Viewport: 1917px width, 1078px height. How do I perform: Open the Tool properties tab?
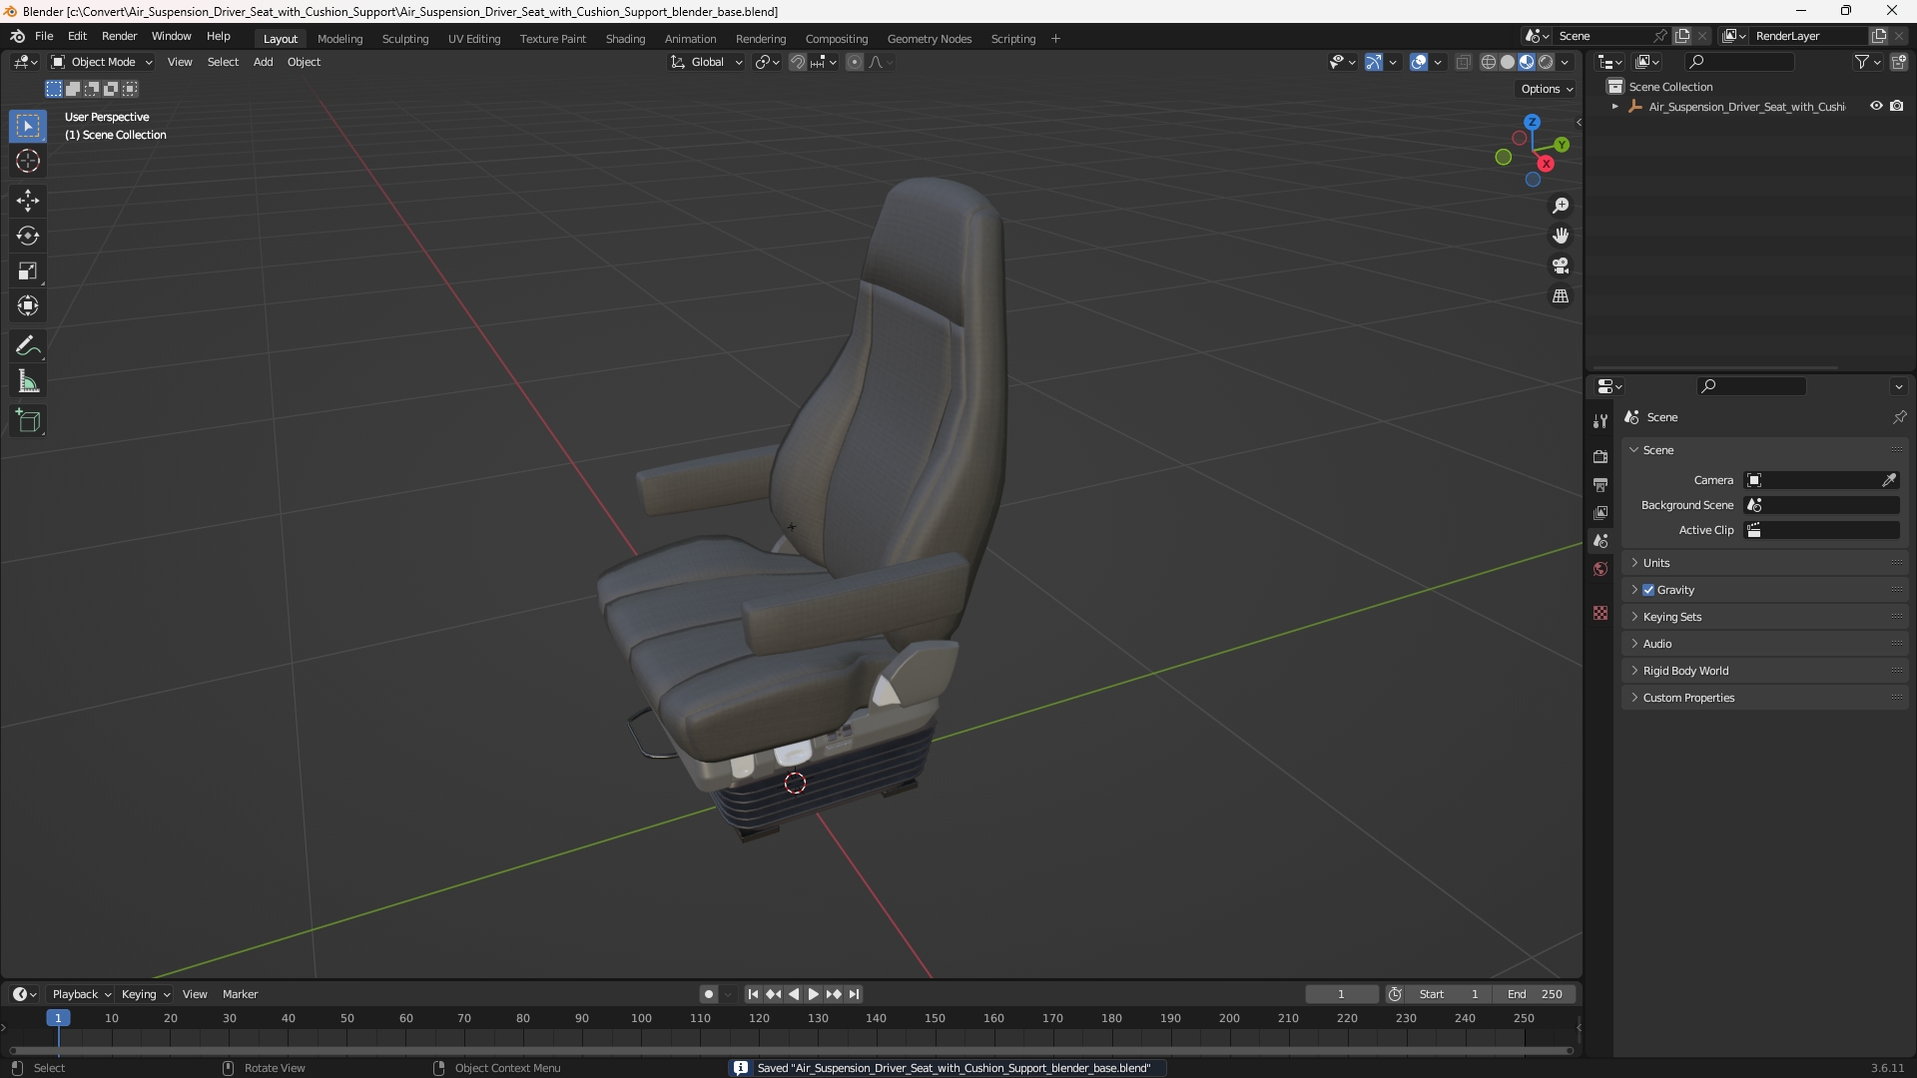click(1600, 421)
